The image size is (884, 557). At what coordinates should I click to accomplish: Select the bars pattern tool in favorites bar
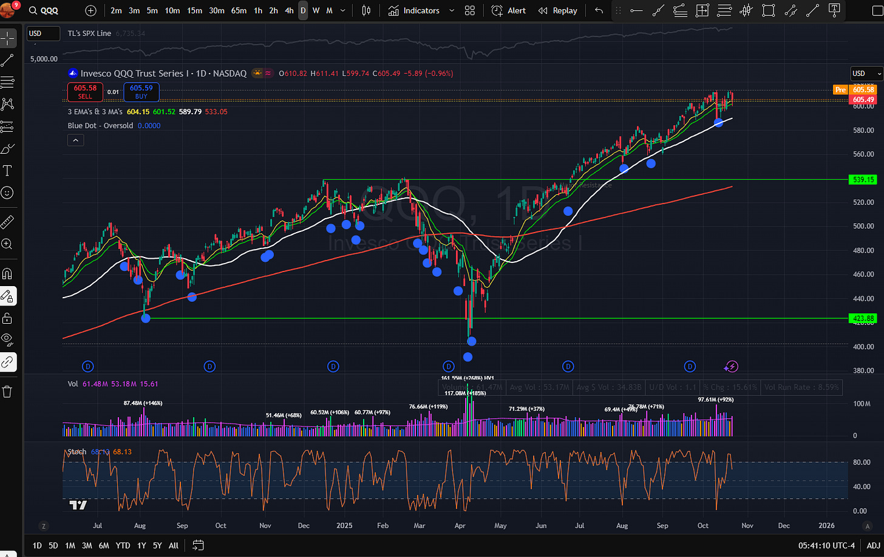746,10
